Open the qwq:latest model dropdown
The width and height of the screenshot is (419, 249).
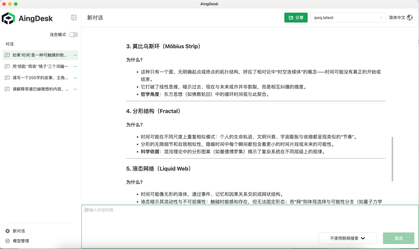348,17
